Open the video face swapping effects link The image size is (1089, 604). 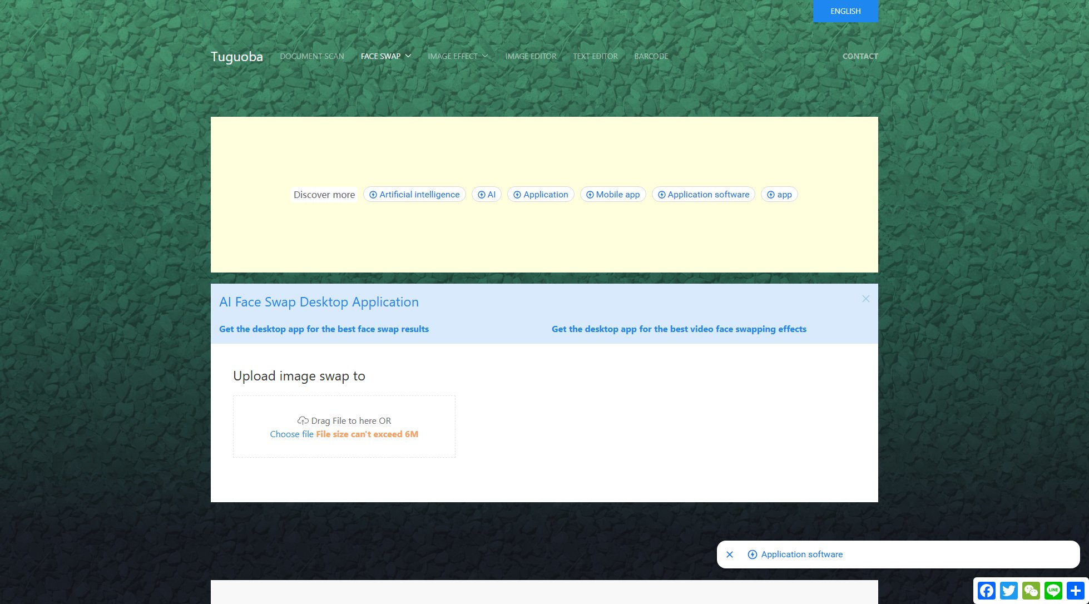(679, 329)
